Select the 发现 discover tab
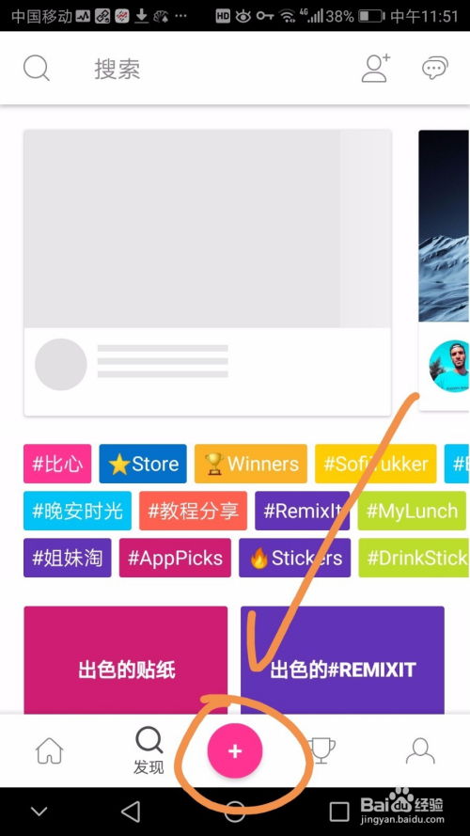The height and width of the screenshot is (836, 470). 149,751
